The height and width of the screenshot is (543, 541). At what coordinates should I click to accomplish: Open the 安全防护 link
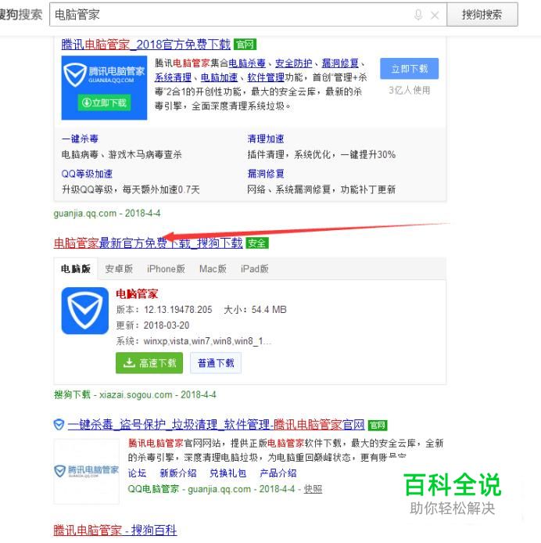pyautogui.click(x=293, y=63)
